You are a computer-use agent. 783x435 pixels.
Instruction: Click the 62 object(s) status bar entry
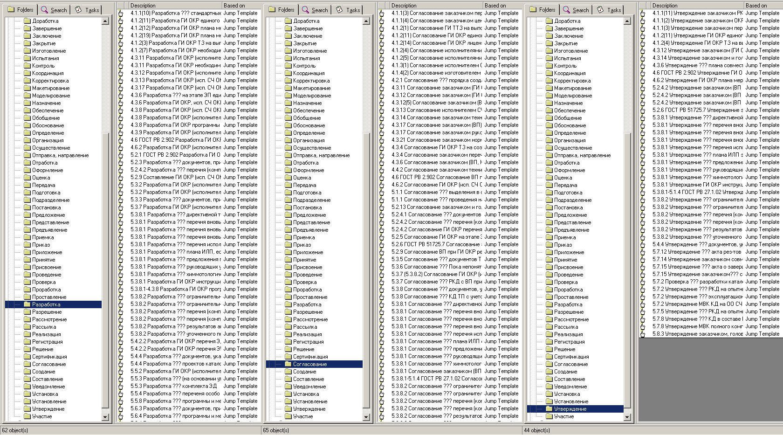15,430
